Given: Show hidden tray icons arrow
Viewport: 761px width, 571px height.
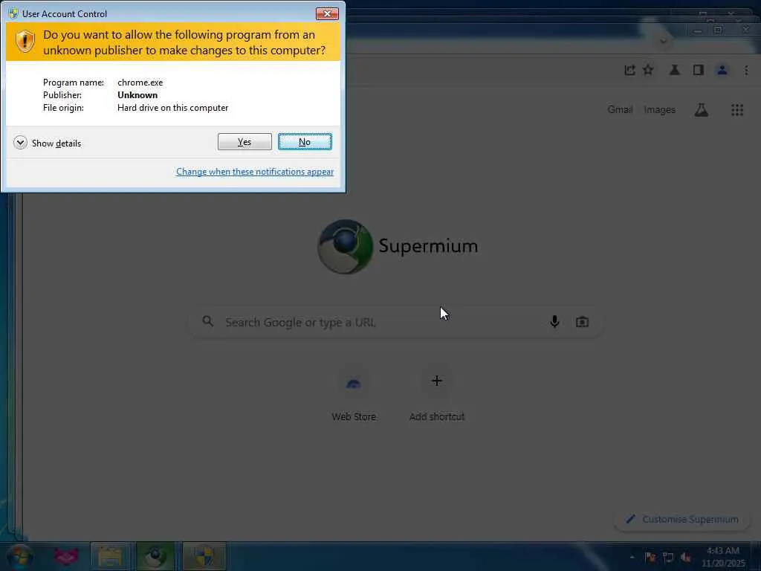Looking at the screenshot, I should [632, 558].
